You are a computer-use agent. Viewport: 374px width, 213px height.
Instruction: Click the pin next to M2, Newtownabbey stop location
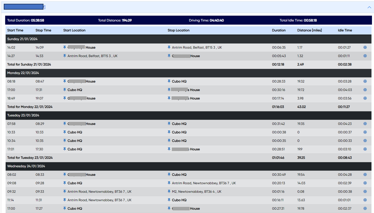169,191
